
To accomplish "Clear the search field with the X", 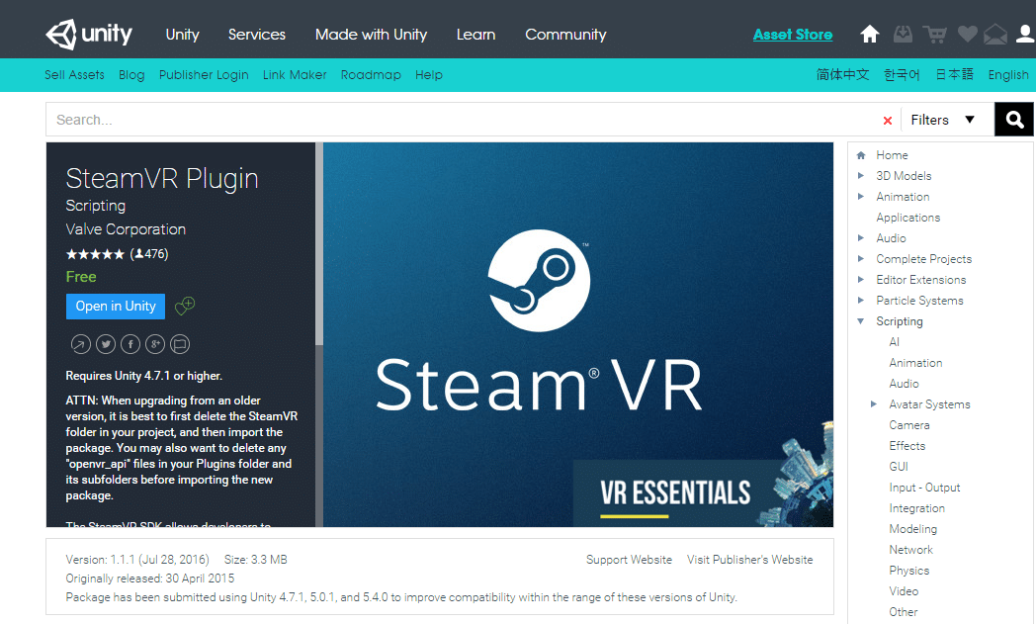I will point(887,118).
